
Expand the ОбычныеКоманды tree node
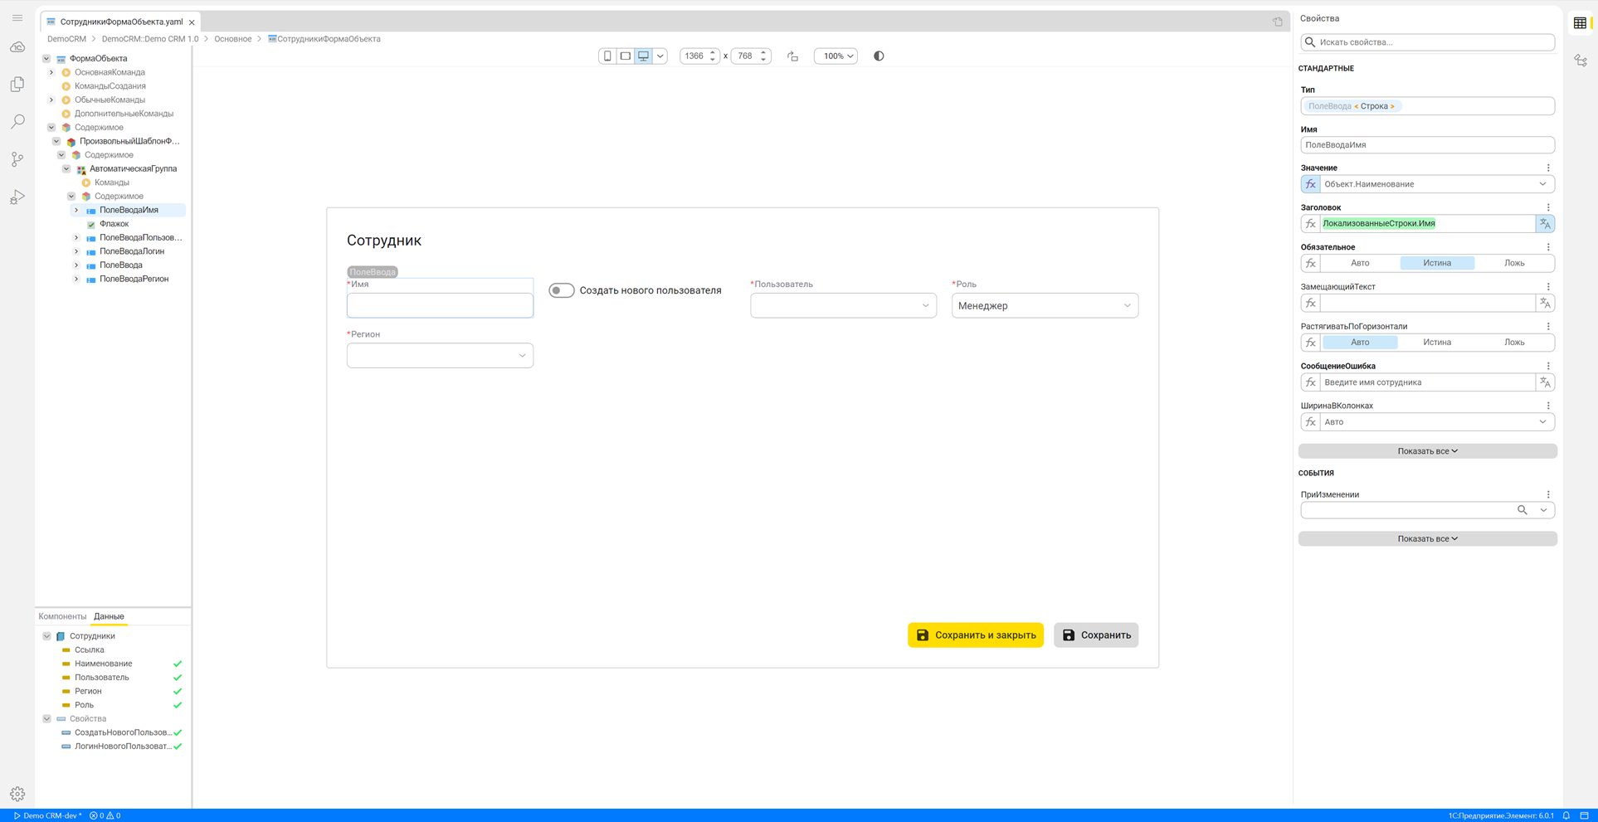pos(51,100)
